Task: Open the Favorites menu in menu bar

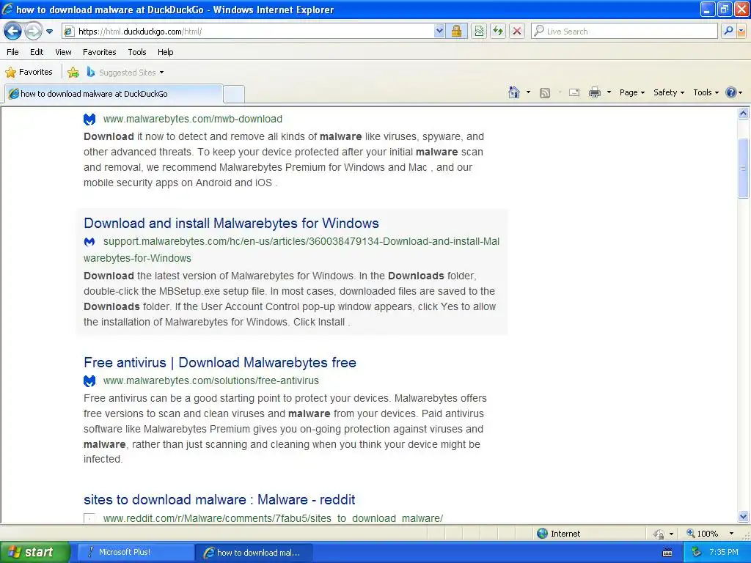Action: [100, 52]
